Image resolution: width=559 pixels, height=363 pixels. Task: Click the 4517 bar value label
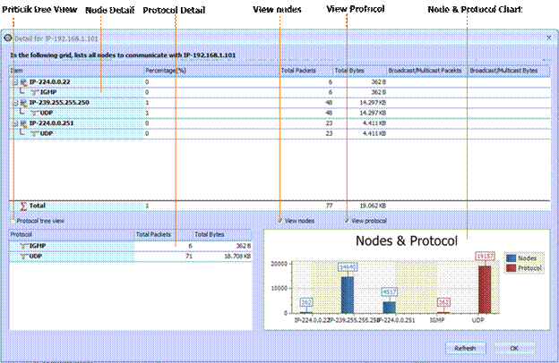(390, 292)
